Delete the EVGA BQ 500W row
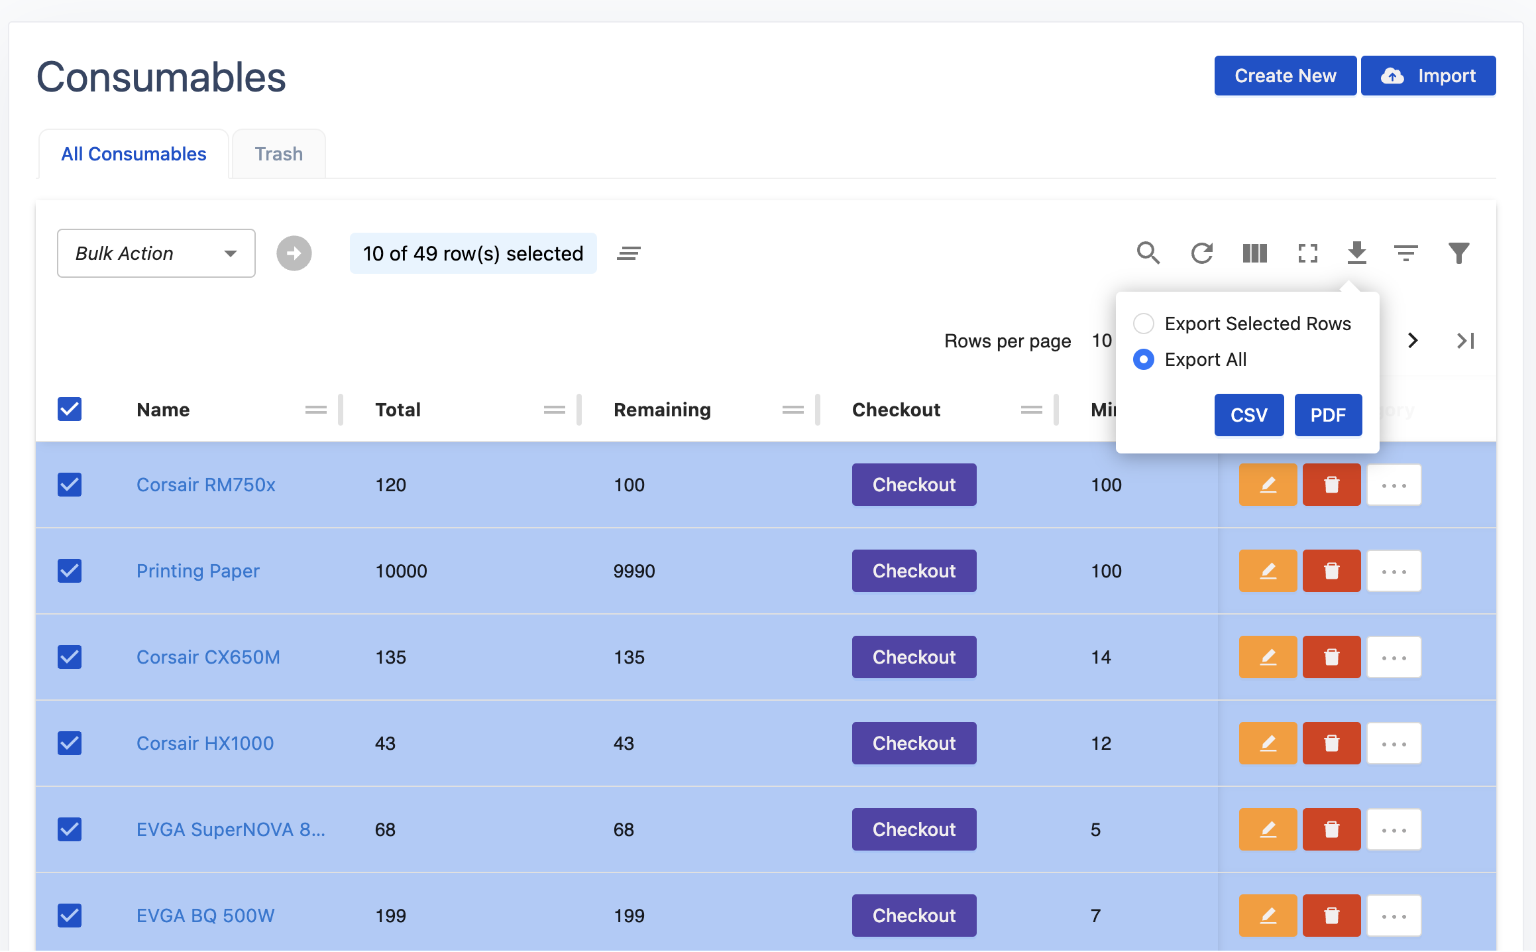Image resolution: width=1536 pixels, height=952 pixels. [1331, 916]
